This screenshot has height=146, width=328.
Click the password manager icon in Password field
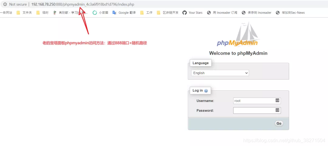click(x=277, y=110)
